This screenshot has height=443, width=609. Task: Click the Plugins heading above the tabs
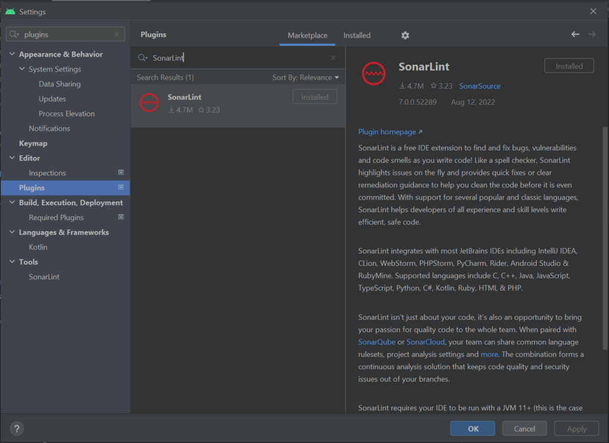tap(153, 34)
